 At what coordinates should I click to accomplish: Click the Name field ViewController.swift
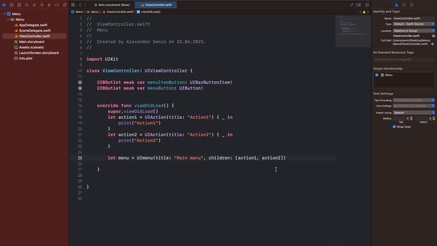414,18
